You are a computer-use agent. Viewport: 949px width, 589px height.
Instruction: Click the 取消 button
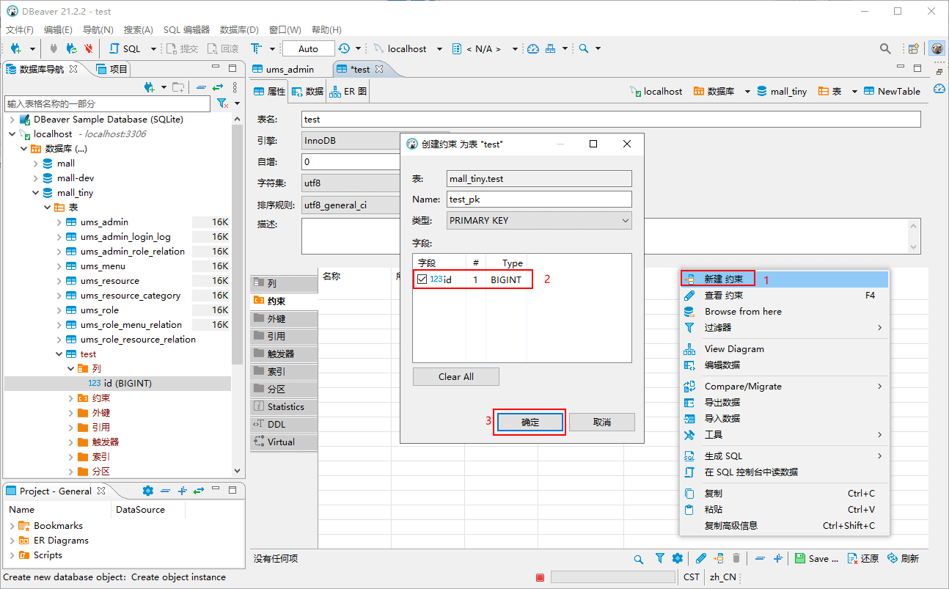coord(601,422)
